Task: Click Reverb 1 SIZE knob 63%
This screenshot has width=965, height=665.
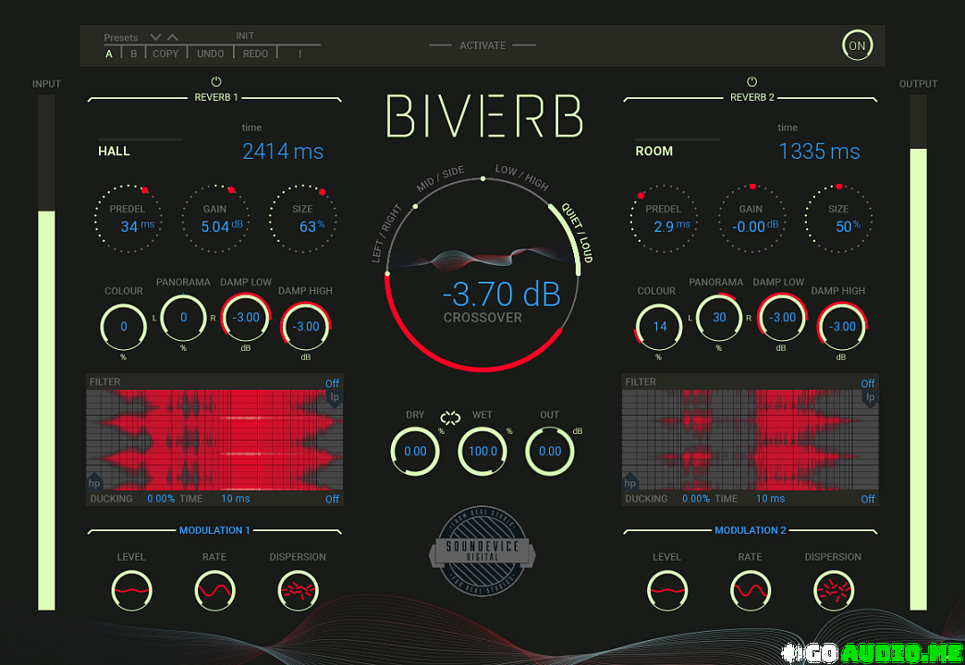Action: [x=302, y=218]
